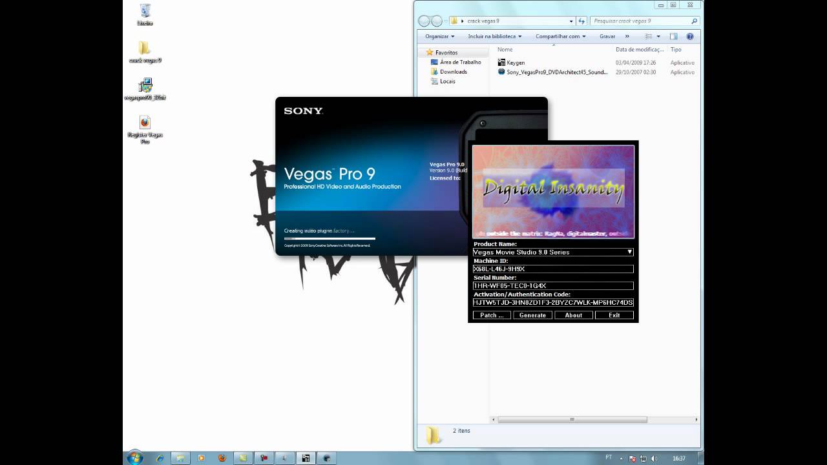Click the About button in keygen
The width and height of the screenshot is (827, 465).
(574, 315)
